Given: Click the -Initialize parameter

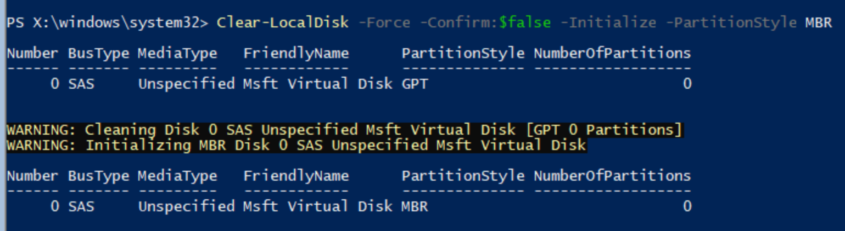Looking at the screenshot, I should coord(608,22).
